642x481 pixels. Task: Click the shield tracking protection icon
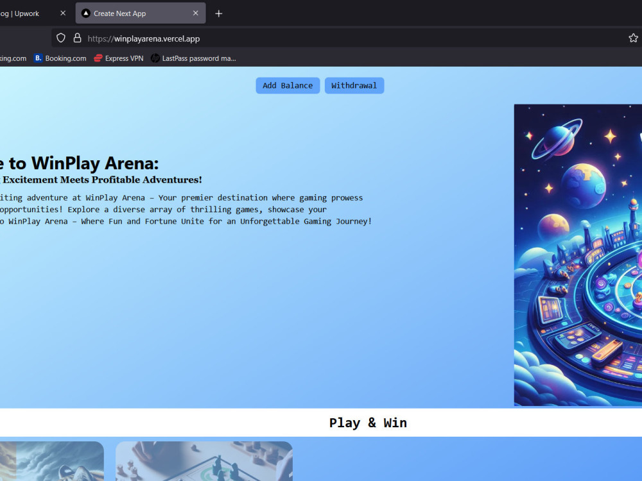61,38
